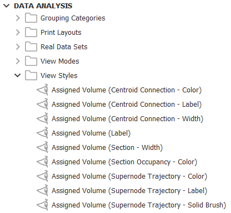Screen dimensions: 231x213
Task: Collapse the View Styles folder
Action: pyautogui.click(x=18, y=75)
